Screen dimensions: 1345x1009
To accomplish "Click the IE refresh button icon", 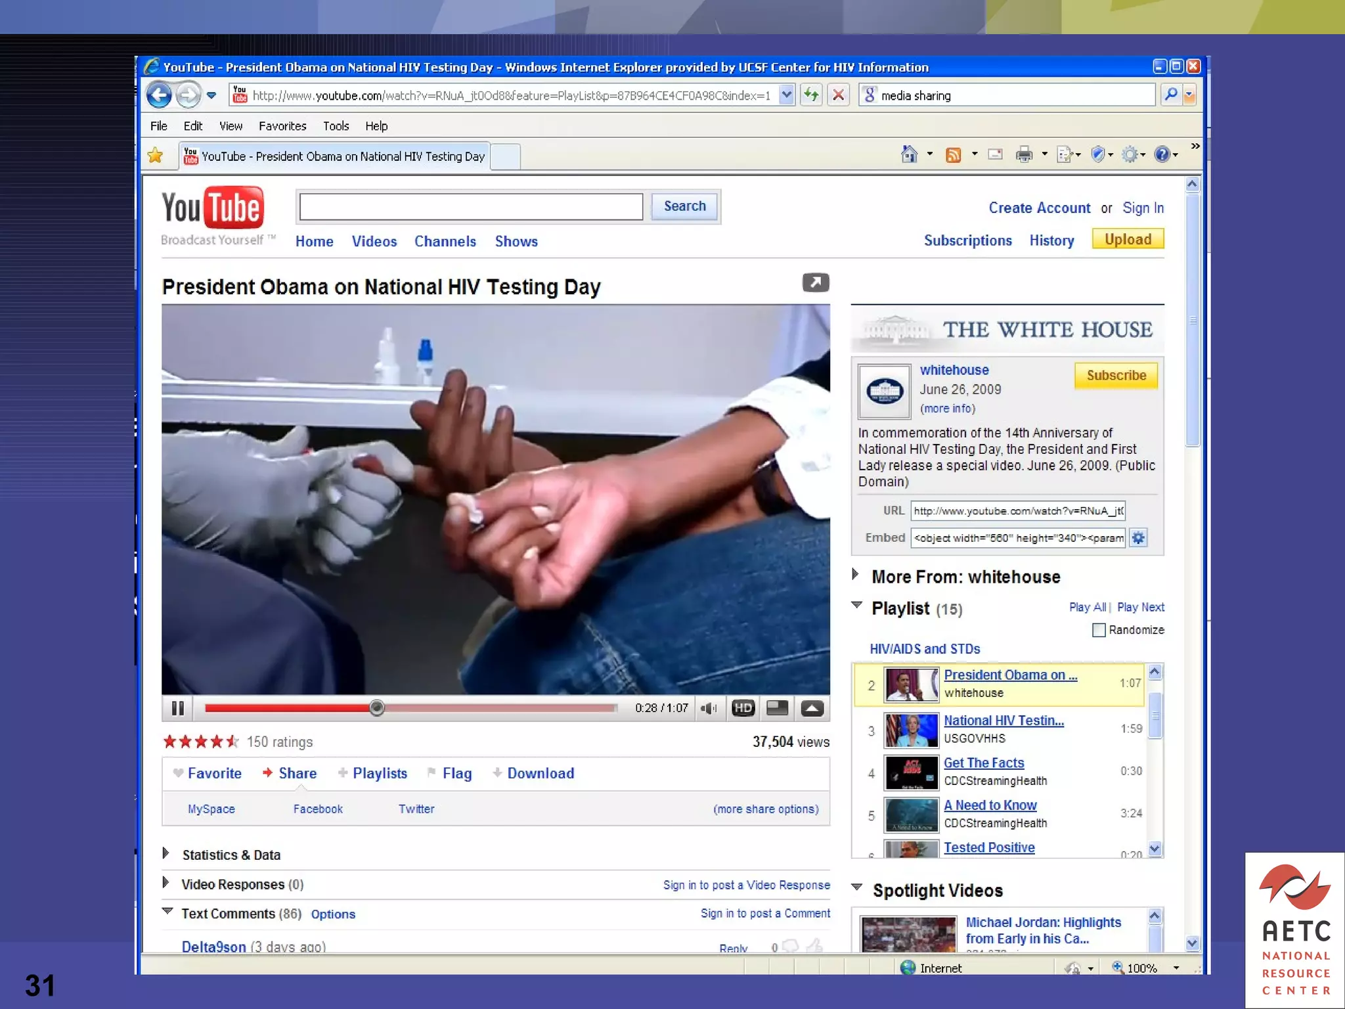I will [x=812, y=95].
